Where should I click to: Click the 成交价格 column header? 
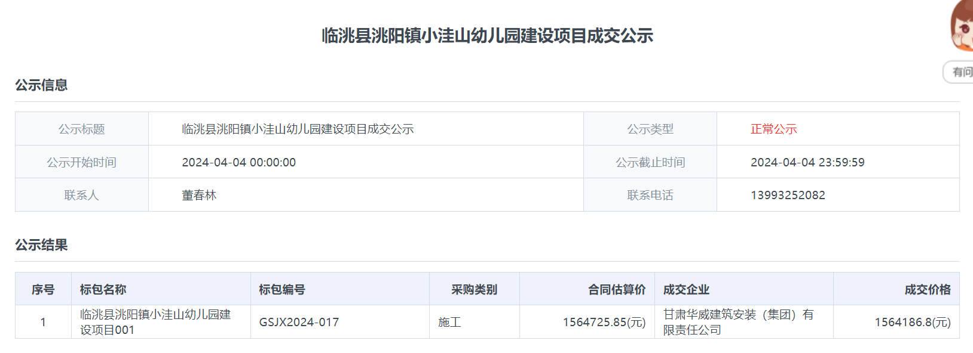(927, 289)
